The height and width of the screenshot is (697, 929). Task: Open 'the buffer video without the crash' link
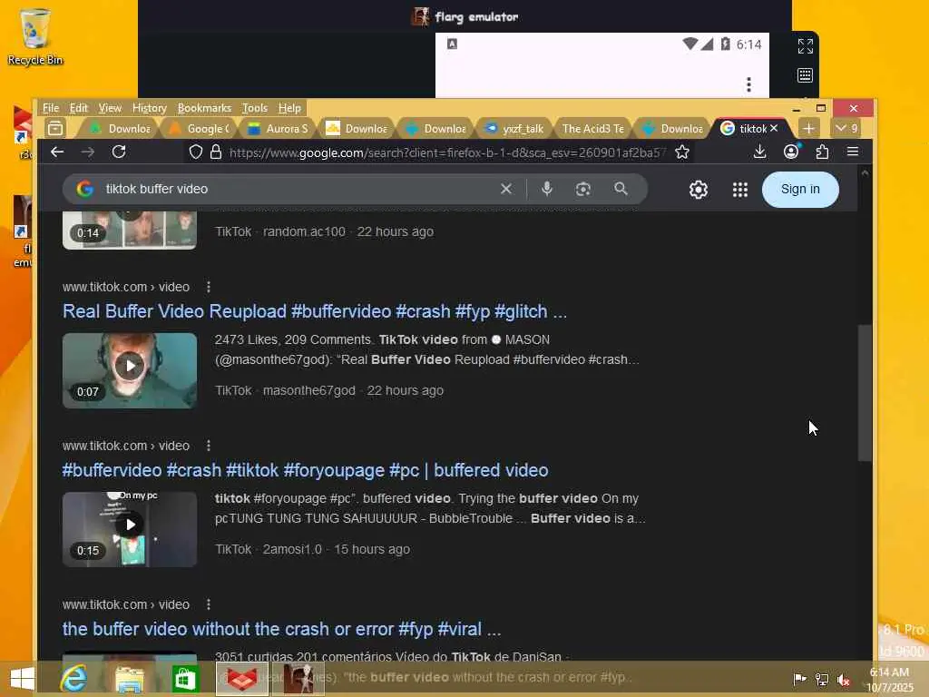click(281, 629)
